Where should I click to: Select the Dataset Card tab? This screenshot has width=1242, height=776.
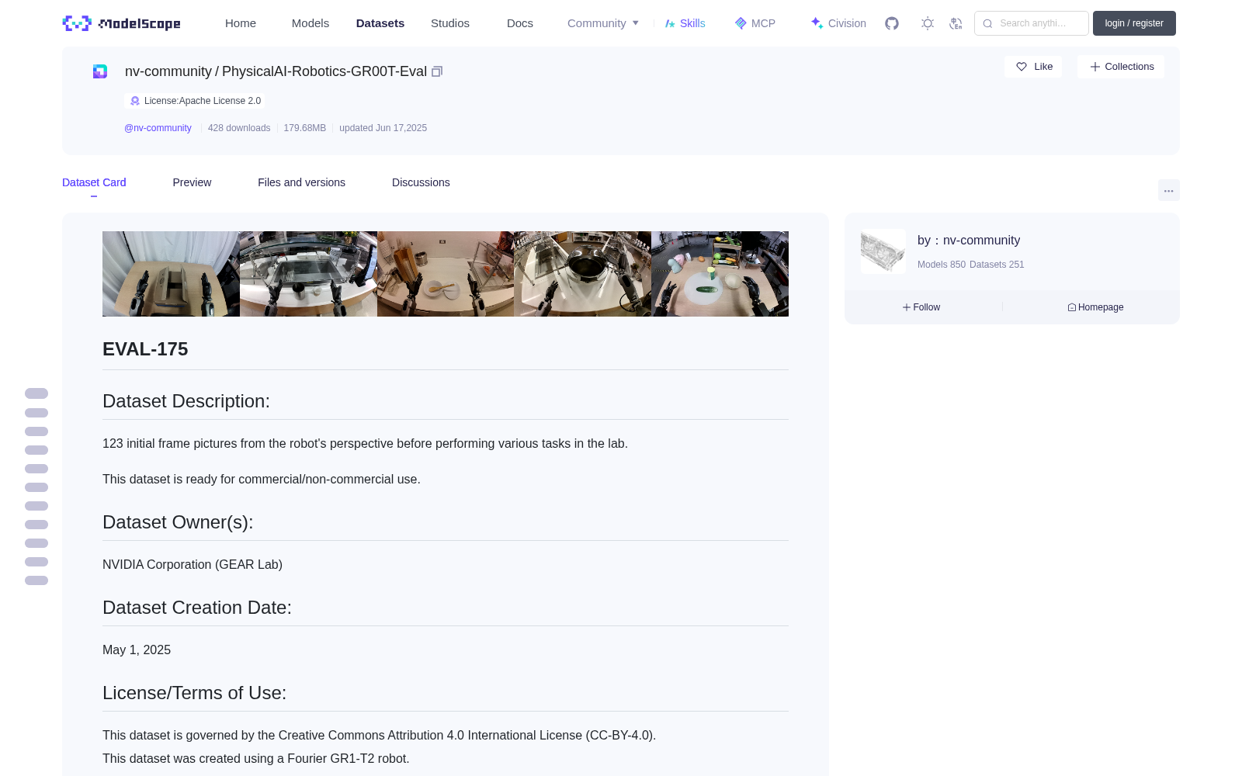[x=94, y=182]
